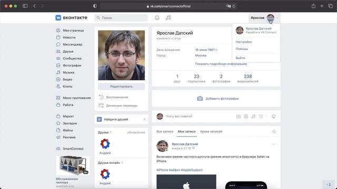Click Найдите друзей banner text
This screenshot has width=337, height=189.
pos(116,119)
